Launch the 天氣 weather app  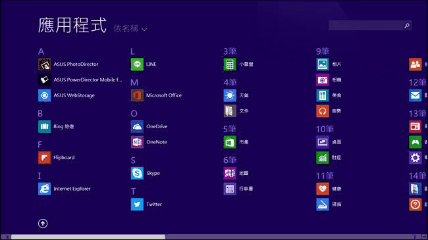point(236,95)
